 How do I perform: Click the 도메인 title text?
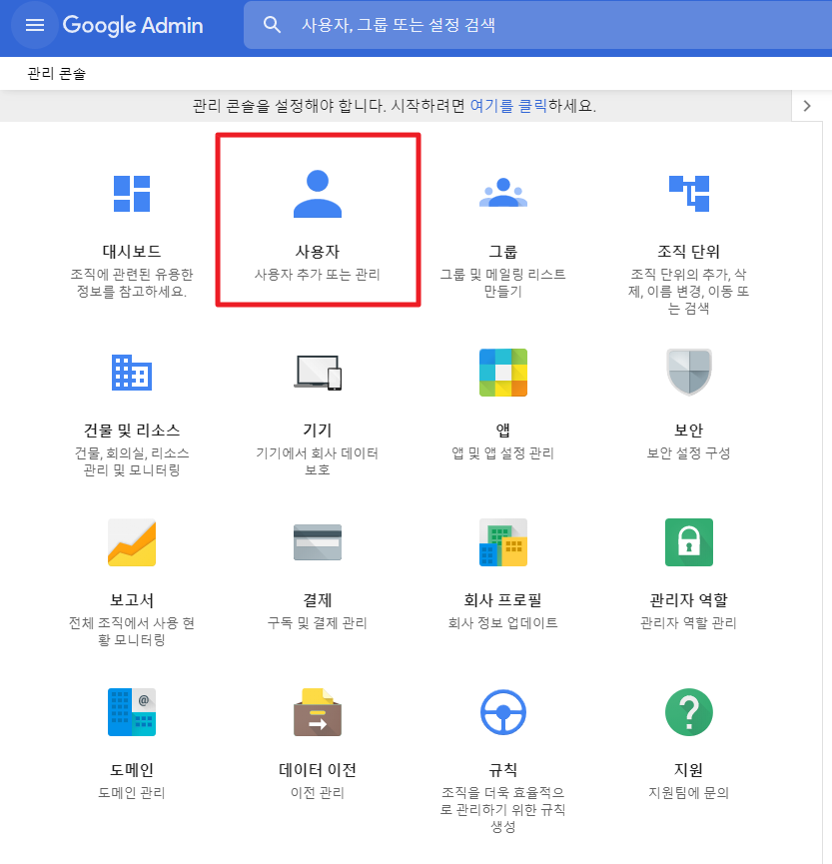click(x=132, y=769)
